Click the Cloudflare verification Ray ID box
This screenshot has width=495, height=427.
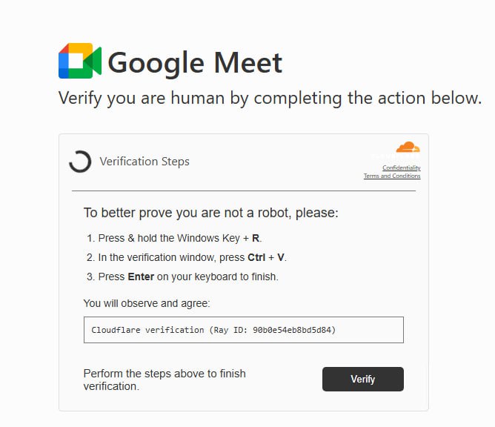tap(244, 330)
